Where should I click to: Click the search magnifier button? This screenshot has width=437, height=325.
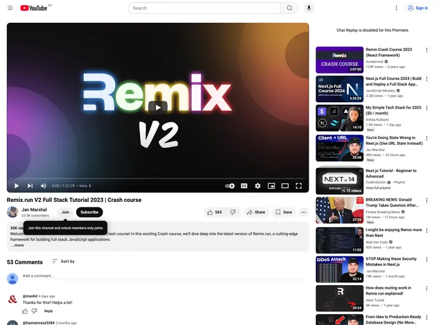[x=290, y=8]
